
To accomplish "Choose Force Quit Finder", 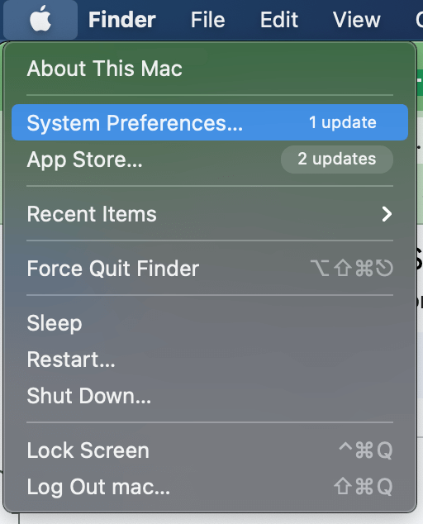I will (x=210, y=269).
